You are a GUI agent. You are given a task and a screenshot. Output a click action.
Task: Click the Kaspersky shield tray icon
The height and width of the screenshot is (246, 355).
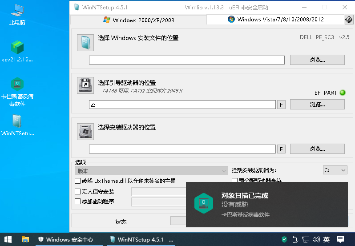point(284,239)
